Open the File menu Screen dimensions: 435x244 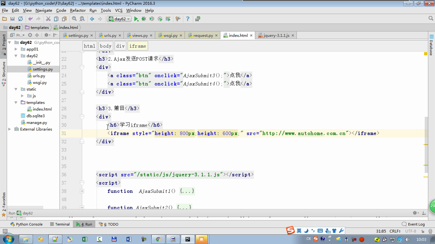click(5, 10)
